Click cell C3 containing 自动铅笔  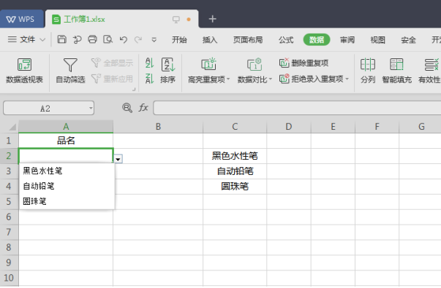(235, 171)
